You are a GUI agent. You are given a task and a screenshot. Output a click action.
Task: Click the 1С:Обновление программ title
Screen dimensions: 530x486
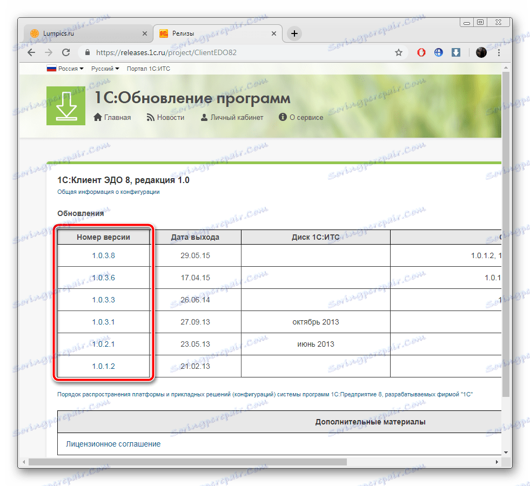[192, 98]
